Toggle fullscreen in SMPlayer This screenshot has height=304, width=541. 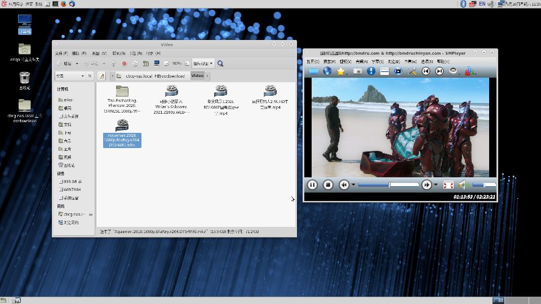(448, 185)
